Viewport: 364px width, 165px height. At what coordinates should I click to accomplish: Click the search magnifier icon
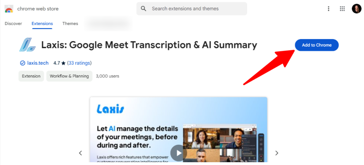[144, 9]
